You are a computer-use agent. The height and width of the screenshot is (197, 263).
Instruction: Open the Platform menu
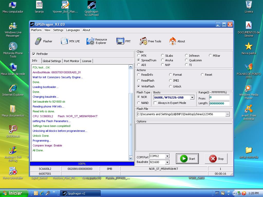click(36, 30)
